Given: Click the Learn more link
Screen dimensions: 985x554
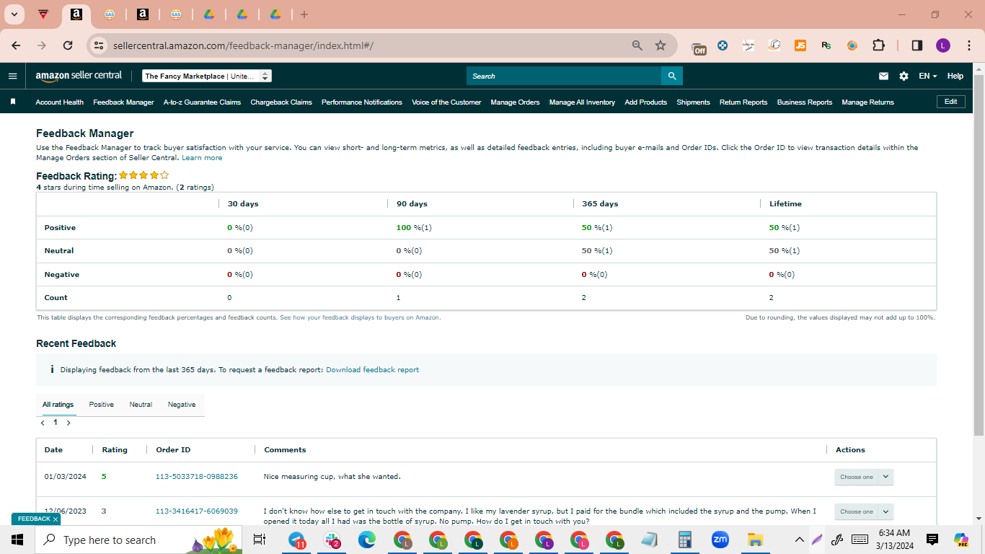Looking at the screenshot, I should pos(202,158).
